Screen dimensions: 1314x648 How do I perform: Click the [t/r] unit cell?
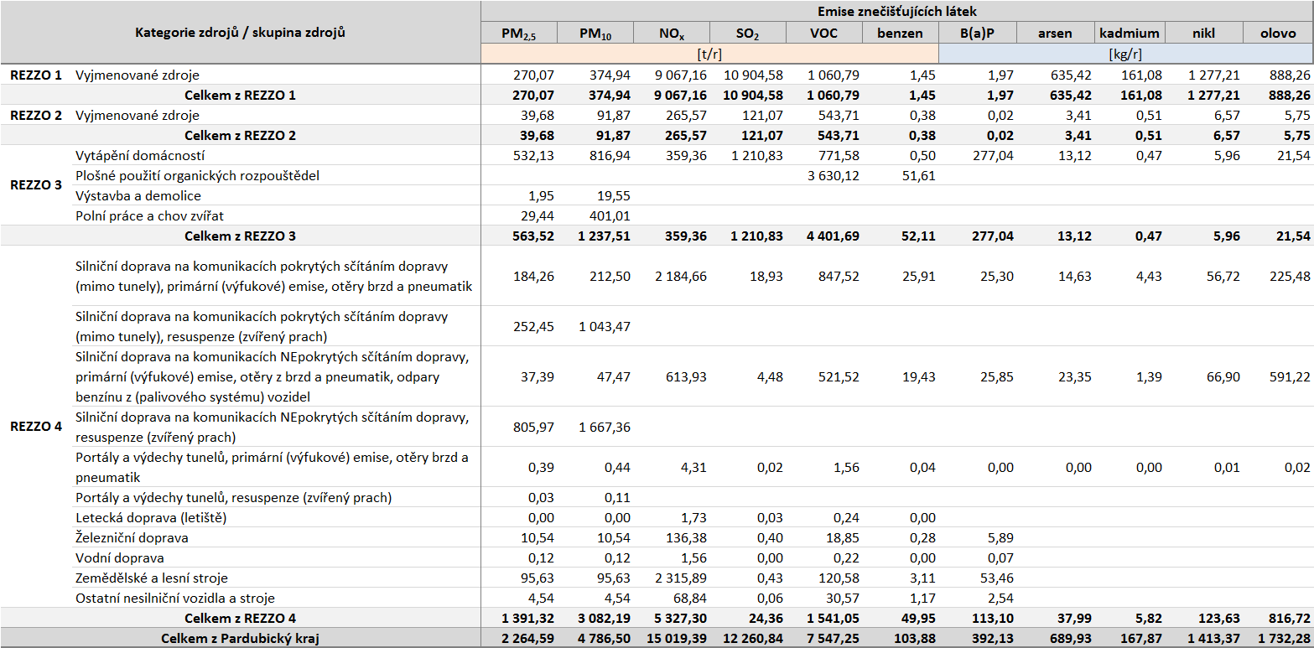coord(709,54)
